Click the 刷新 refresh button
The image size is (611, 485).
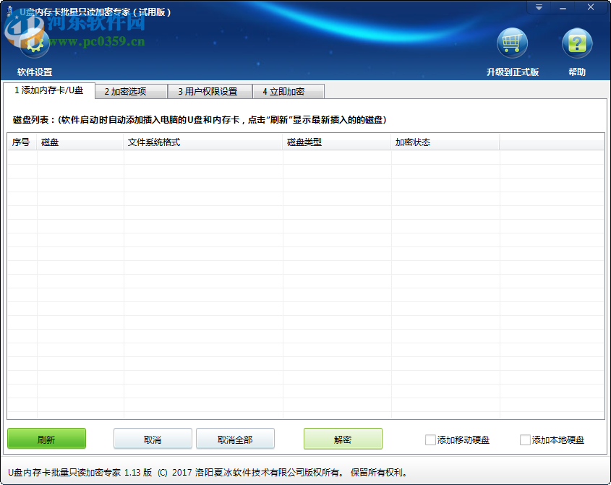coord(46,439)
